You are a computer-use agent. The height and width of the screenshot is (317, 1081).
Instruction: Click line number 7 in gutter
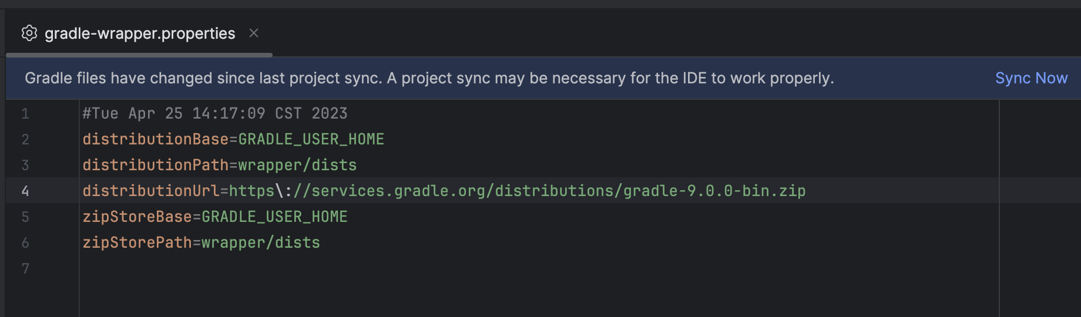point(25,268)
